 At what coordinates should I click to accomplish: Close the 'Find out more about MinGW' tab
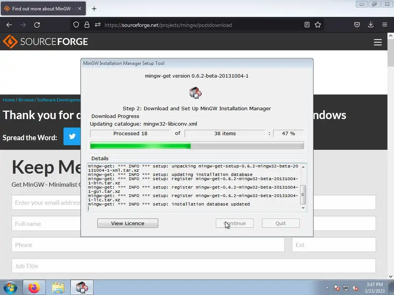tap(80, 8)
